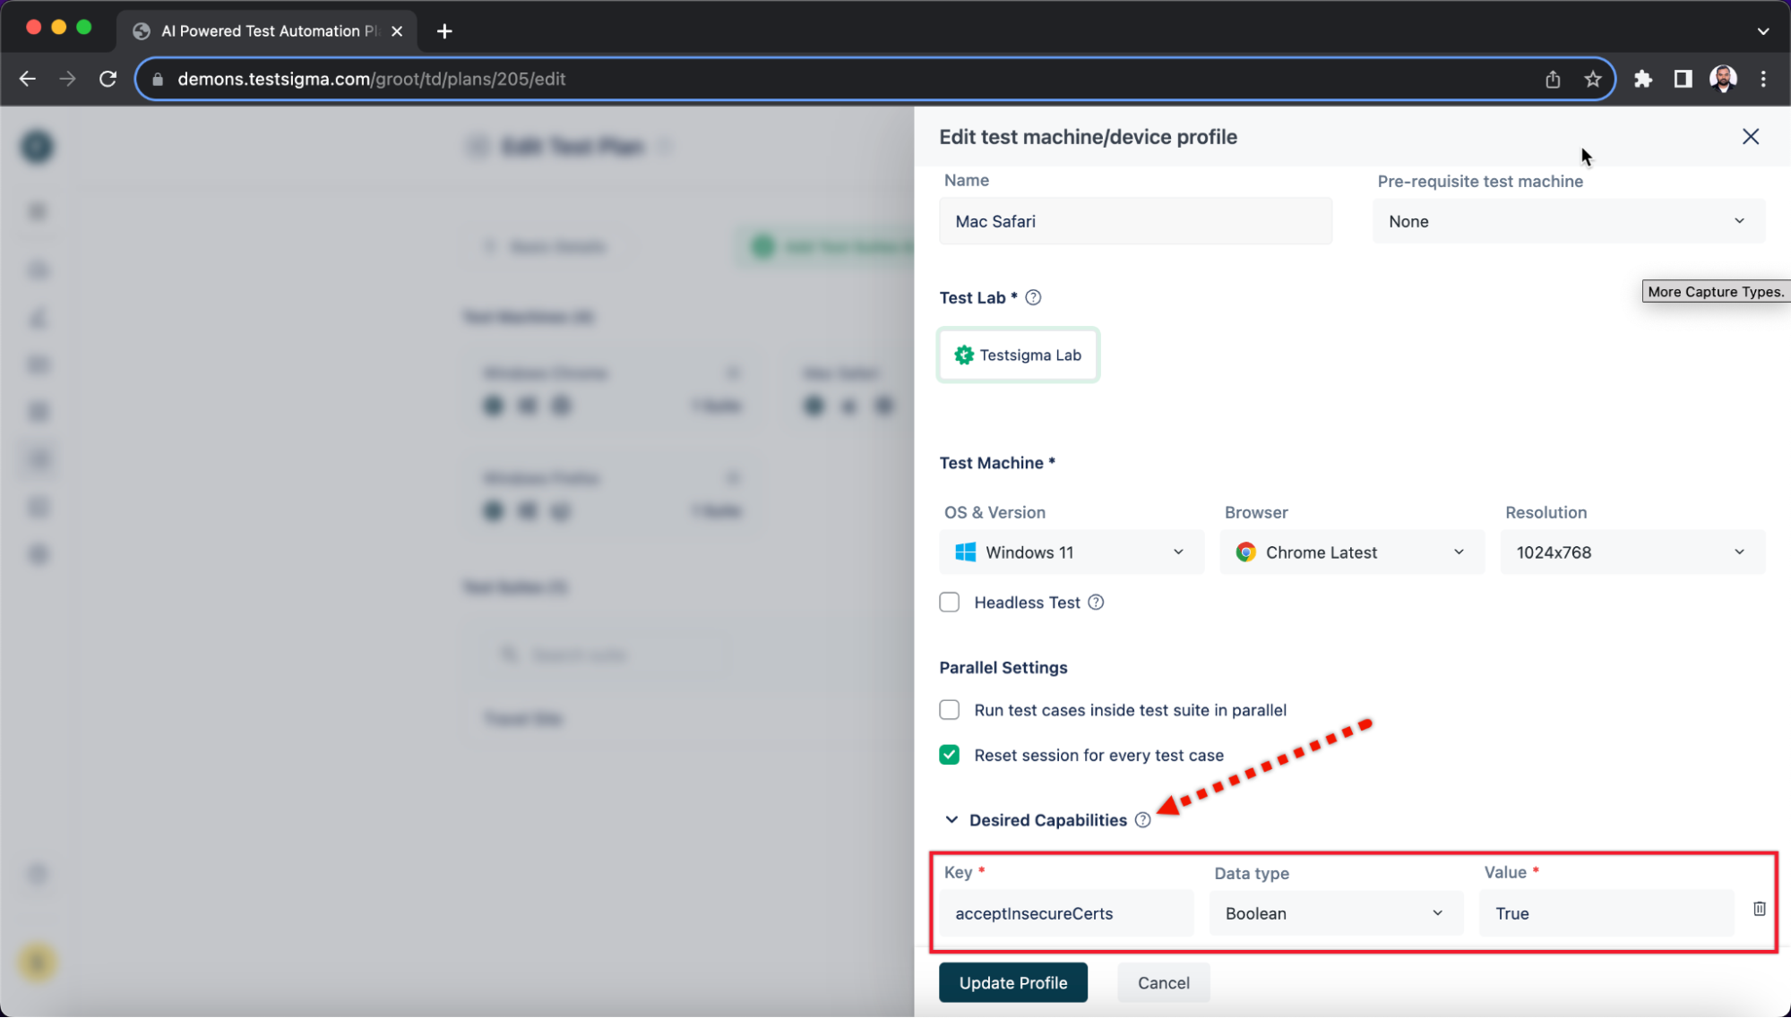Screen dimensions: 1791x1018
Task: Open Desired Capabilities help icon
Action: pos(1142,820)
